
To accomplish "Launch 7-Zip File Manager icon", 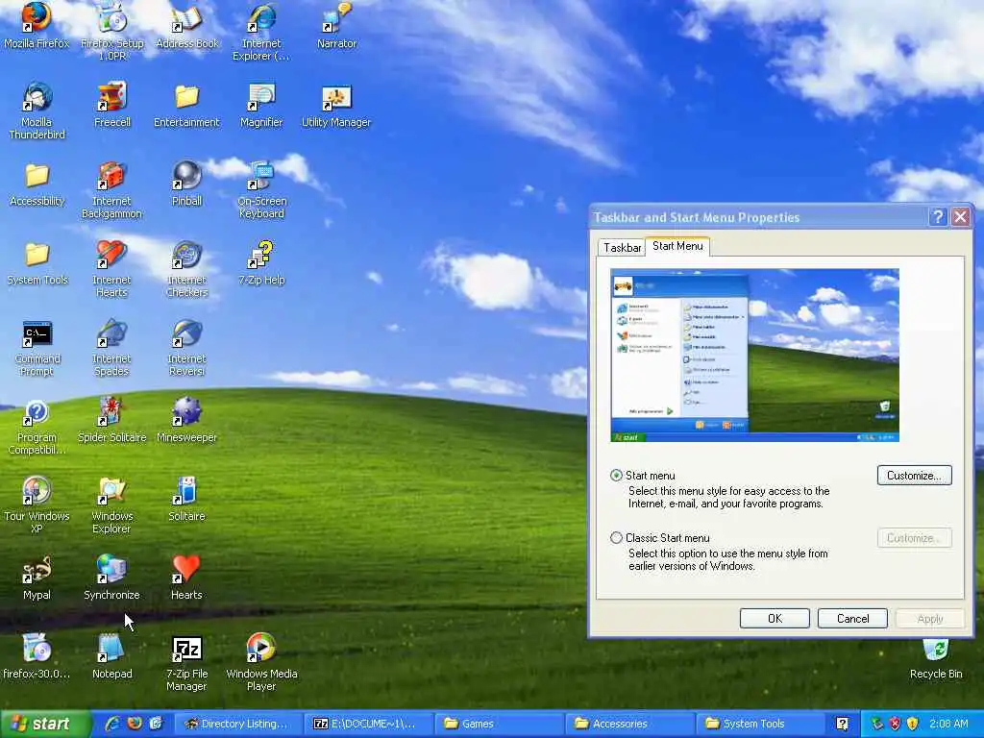I will (187, 663).
